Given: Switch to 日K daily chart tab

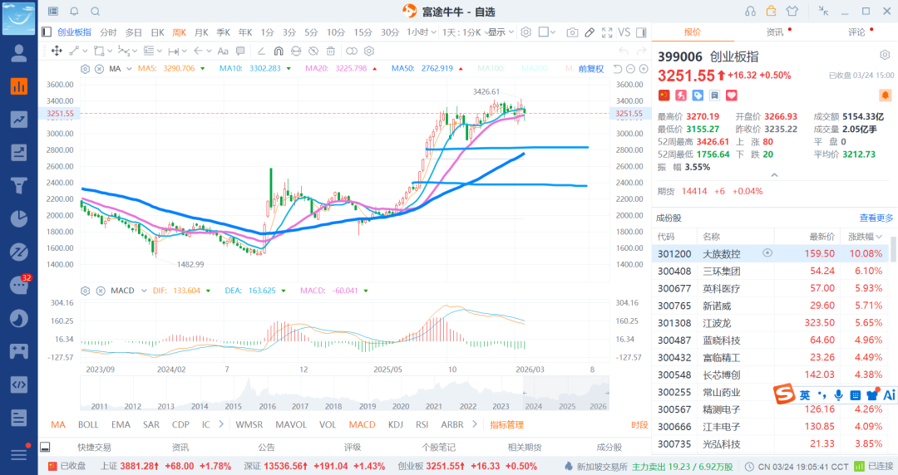Looking at the screenshot, I should [157, 32].
